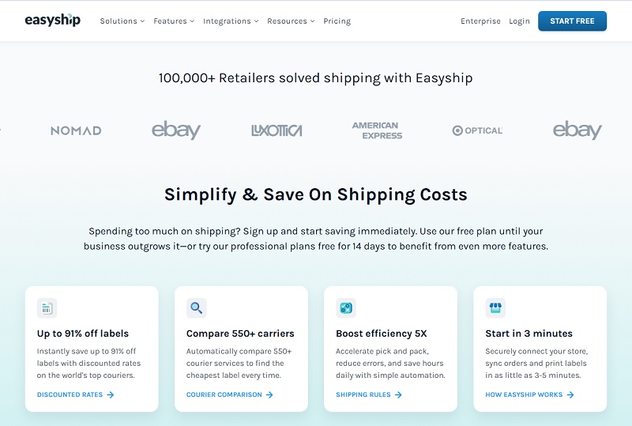Viewport: 632px width, 426px height.
Task: Expand the Solutions dropdown menu
Action: 122,21
